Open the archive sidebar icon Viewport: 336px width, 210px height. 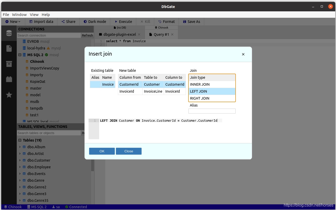tap(9, 64)
